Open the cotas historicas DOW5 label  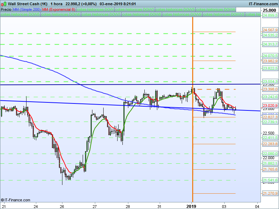point(20,14)
